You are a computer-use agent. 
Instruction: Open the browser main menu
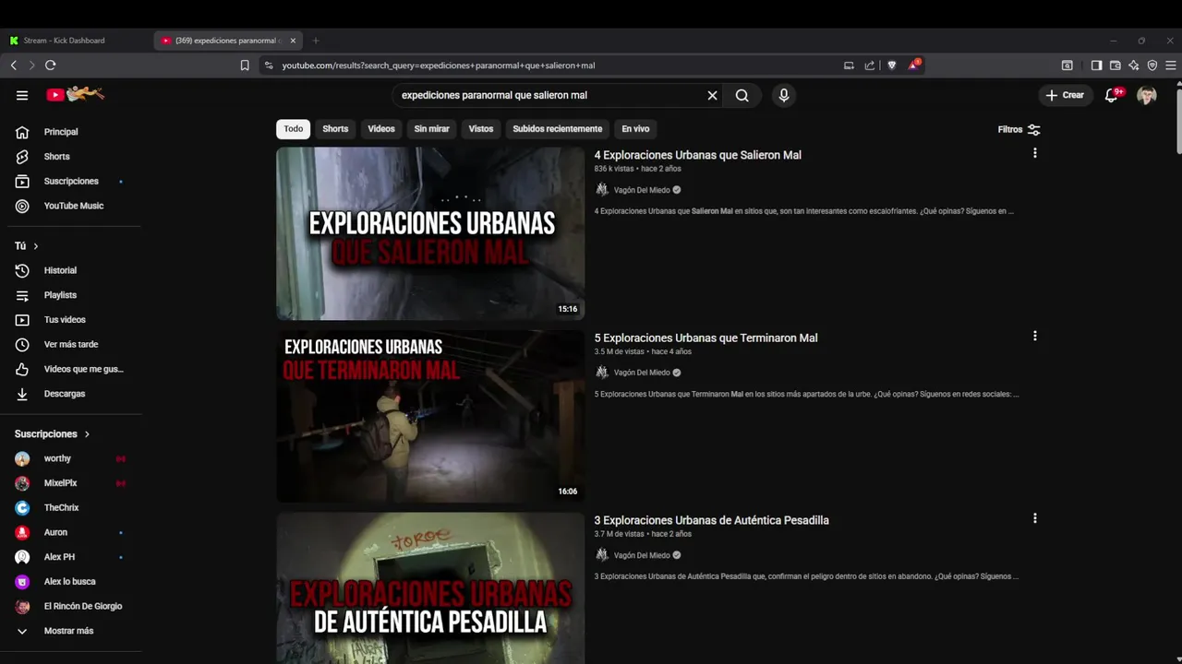point(1171,65)
